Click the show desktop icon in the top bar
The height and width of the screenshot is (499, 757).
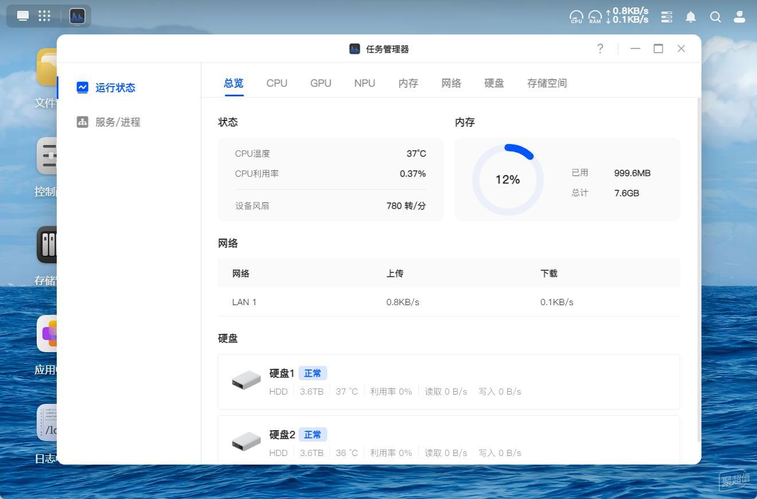(x=23, y=16)
